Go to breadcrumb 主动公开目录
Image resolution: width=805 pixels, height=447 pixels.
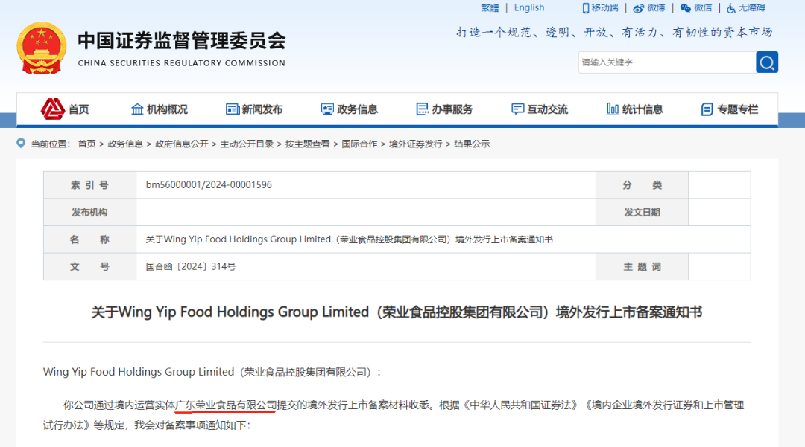247,144
